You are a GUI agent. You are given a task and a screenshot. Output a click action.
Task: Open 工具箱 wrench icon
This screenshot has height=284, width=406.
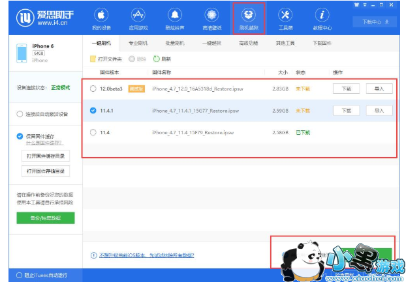pyautogui.click(x=285, y=15)
